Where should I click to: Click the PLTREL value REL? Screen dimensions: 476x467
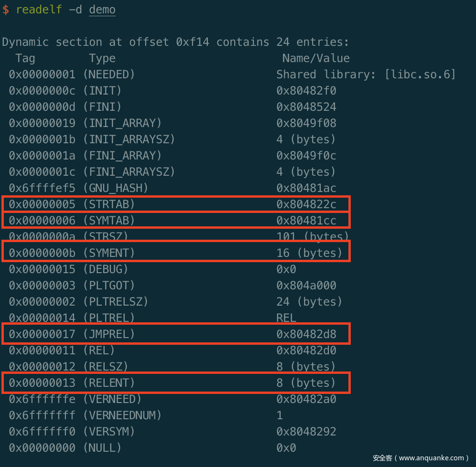pos(286,318)
